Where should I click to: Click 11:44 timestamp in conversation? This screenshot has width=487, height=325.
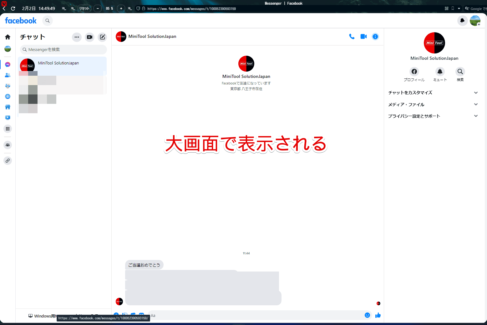[246, 253]
